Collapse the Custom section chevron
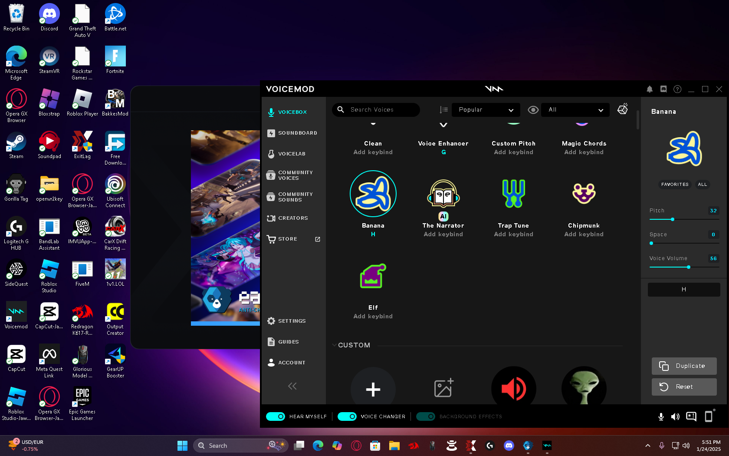729x456 pixels. click(334, 345)
